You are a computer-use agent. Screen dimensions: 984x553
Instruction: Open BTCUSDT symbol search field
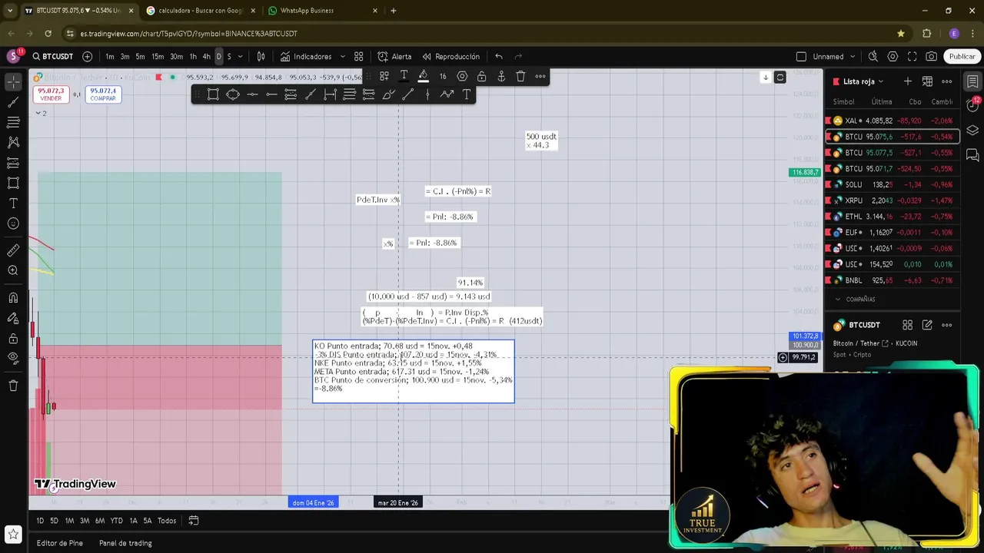tap(52, 57)
